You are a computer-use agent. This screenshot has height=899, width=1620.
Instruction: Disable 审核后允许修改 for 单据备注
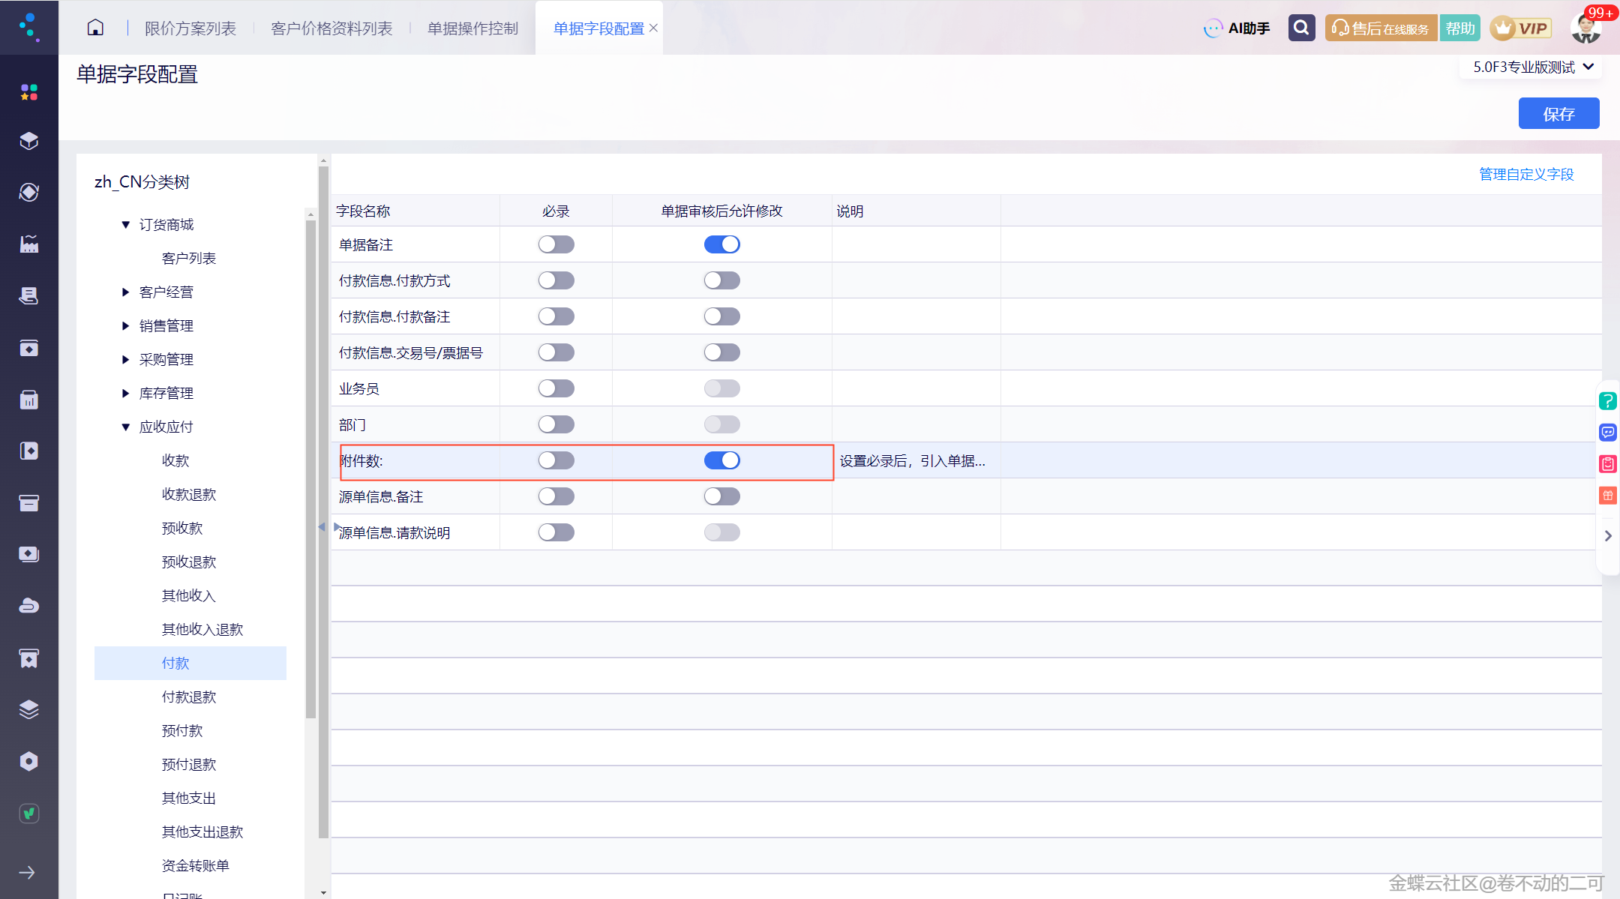(x=722, y=244)
